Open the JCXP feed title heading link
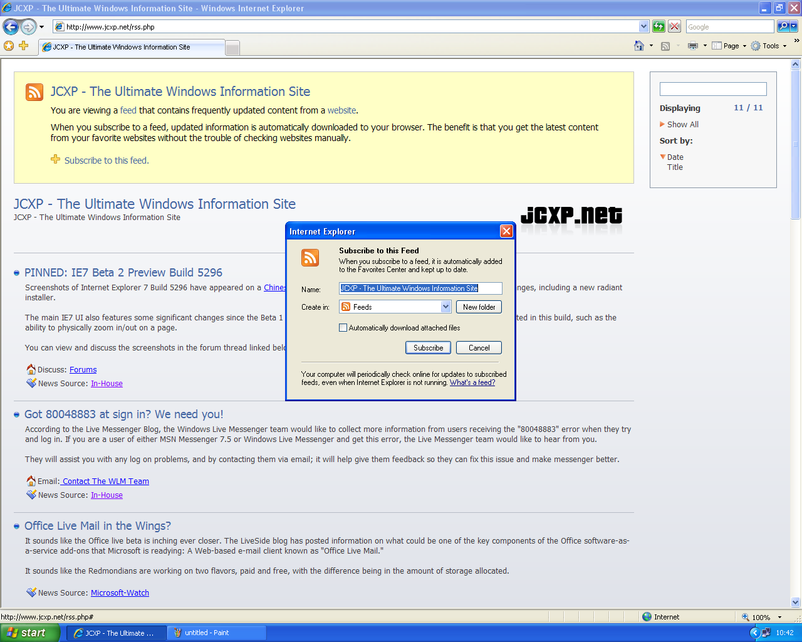This screenshot has height=642, width=802. pyautogui.click(x=155, y=204)
